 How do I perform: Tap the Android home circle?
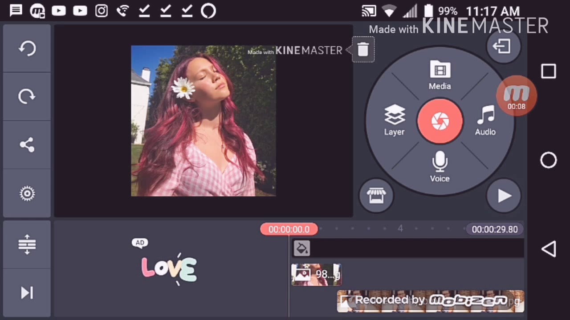point(549,160)
